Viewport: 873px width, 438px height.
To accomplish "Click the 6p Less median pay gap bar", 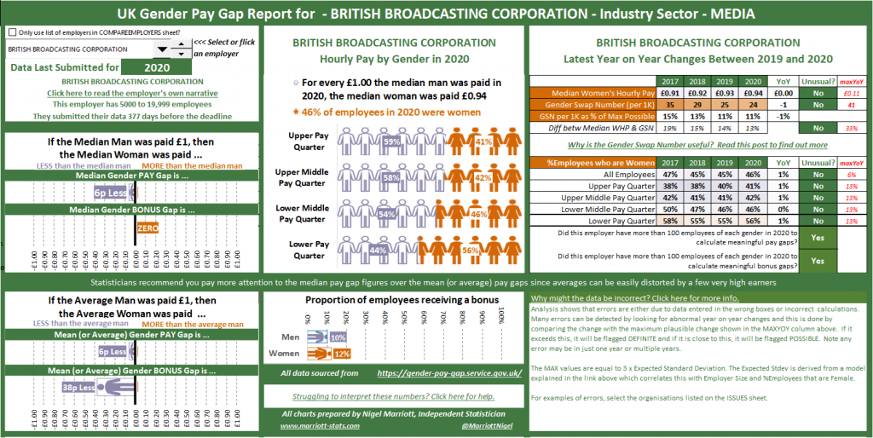I will click(110, 193).
